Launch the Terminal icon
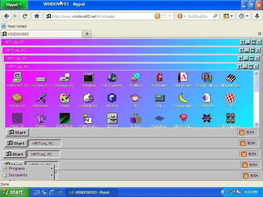This screenshot has width=263, height=197. tap(88, 80)
